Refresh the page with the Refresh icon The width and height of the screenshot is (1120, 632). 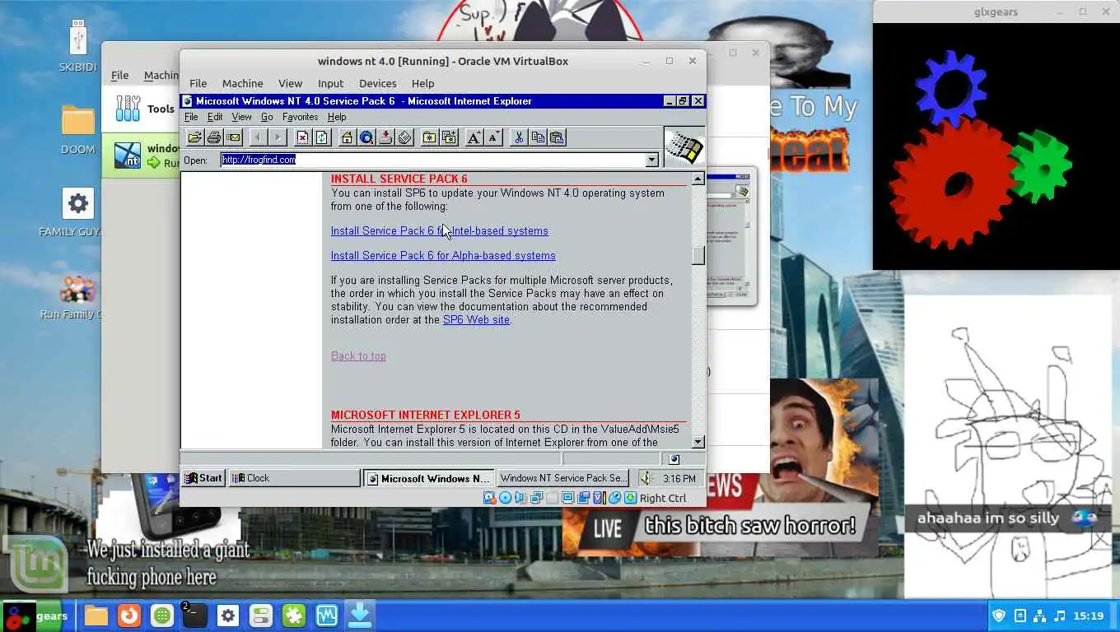[322, 137]
